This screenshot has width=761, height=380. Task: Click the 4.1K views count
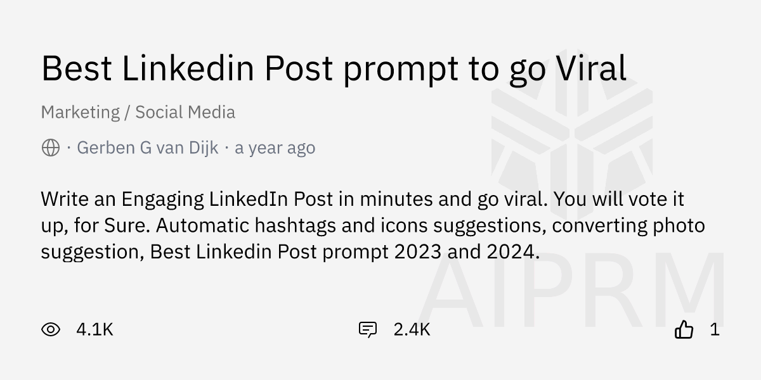(94, 329)
